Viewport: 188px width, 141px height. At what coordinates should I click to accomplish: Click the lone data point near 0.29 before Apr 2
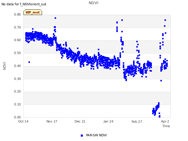click(x=161, y=81)
